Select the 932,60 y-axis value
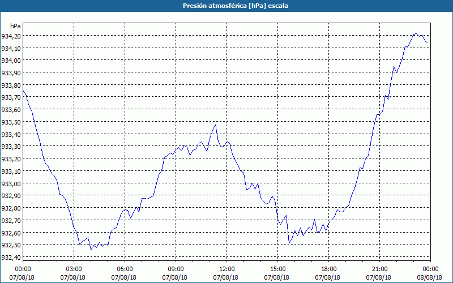Screen dimensions: 453x283 pos(11,233)
